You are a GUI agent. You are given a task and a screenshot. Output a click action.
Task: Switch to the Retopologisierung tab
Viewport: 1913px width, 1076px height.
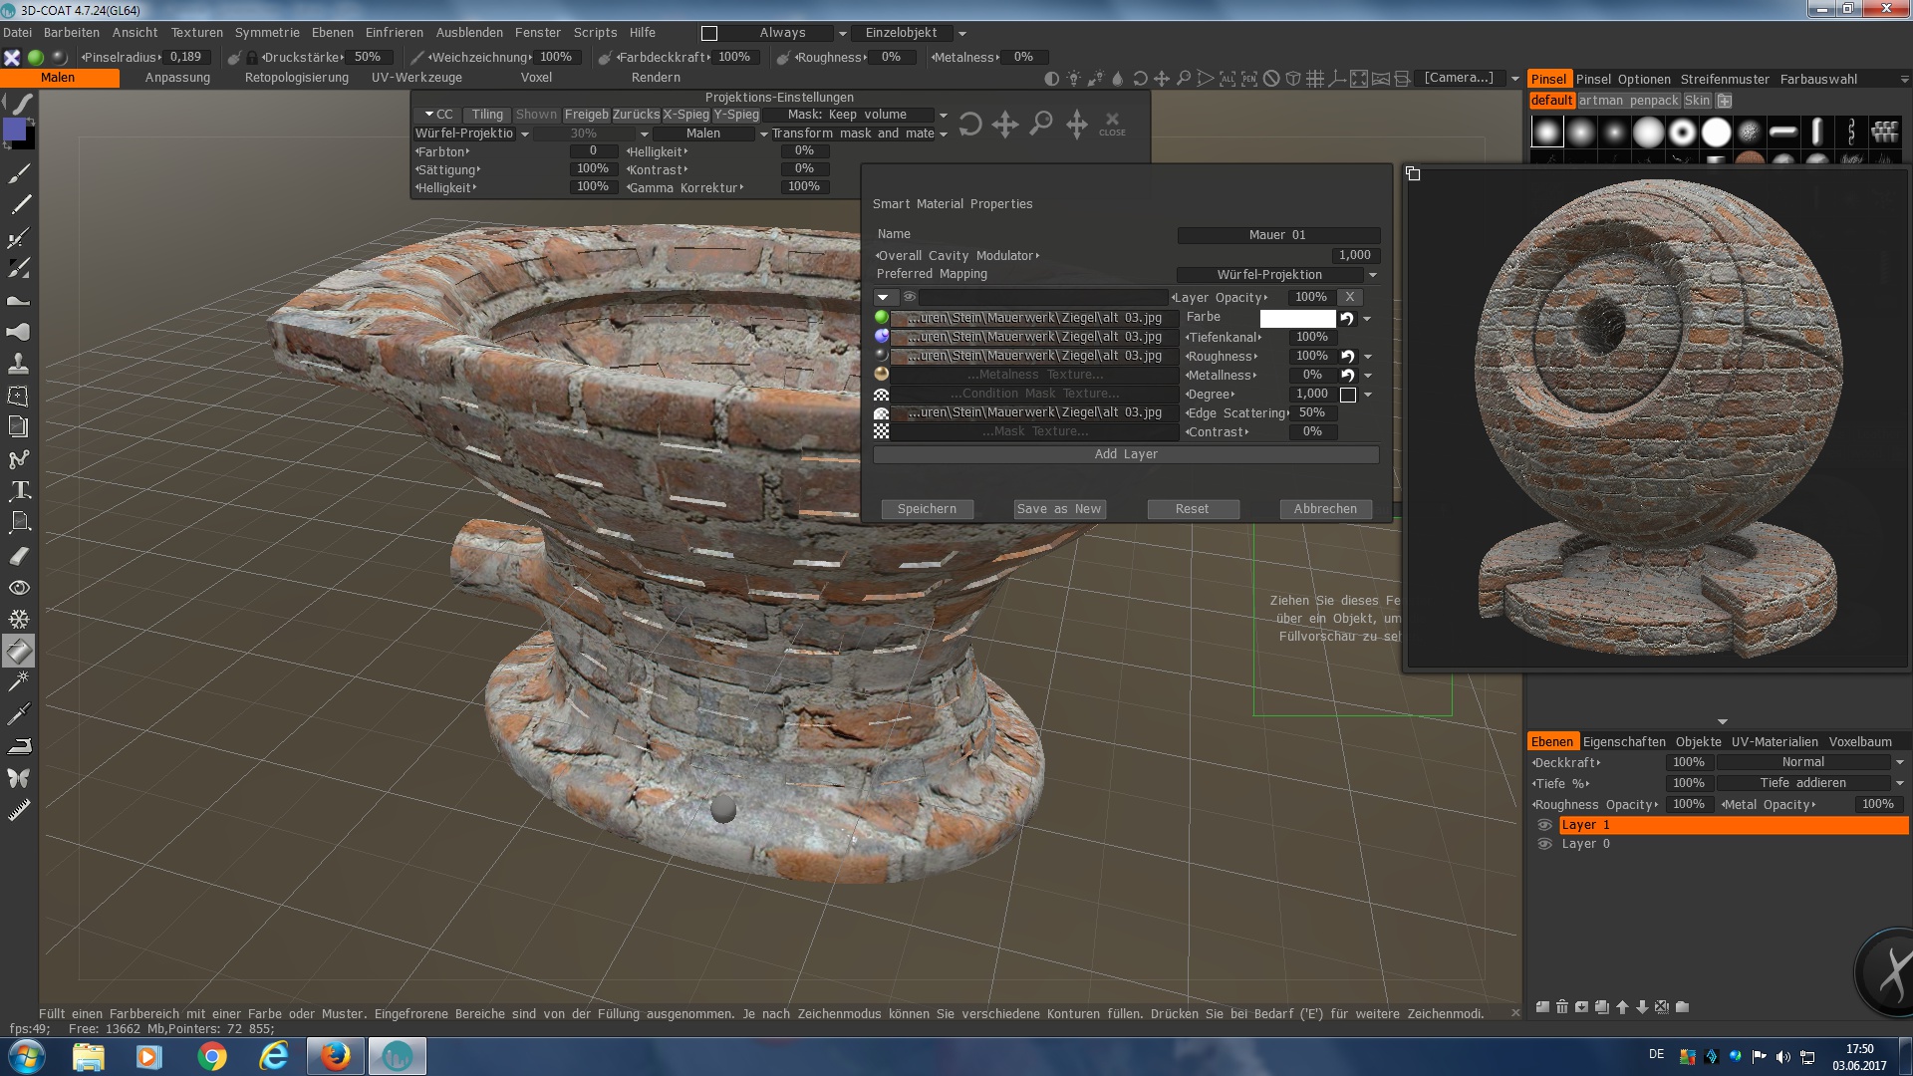(296, 78)
